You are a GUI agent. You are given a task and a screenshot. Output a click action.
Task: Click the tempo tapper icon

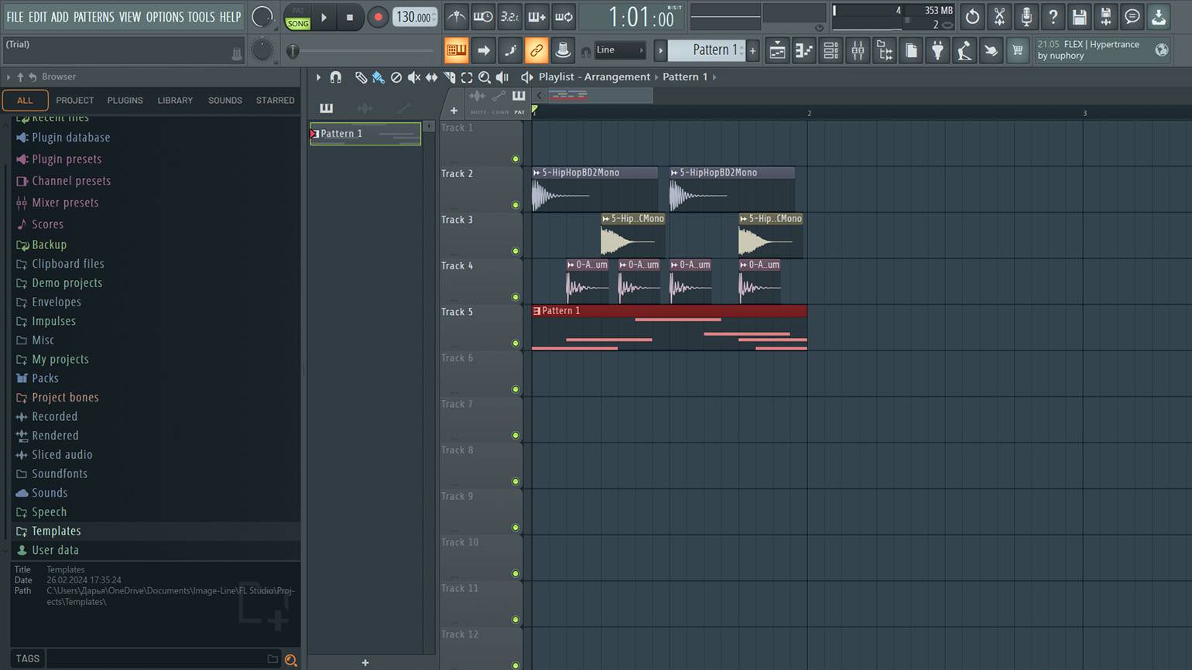(964, 51)
